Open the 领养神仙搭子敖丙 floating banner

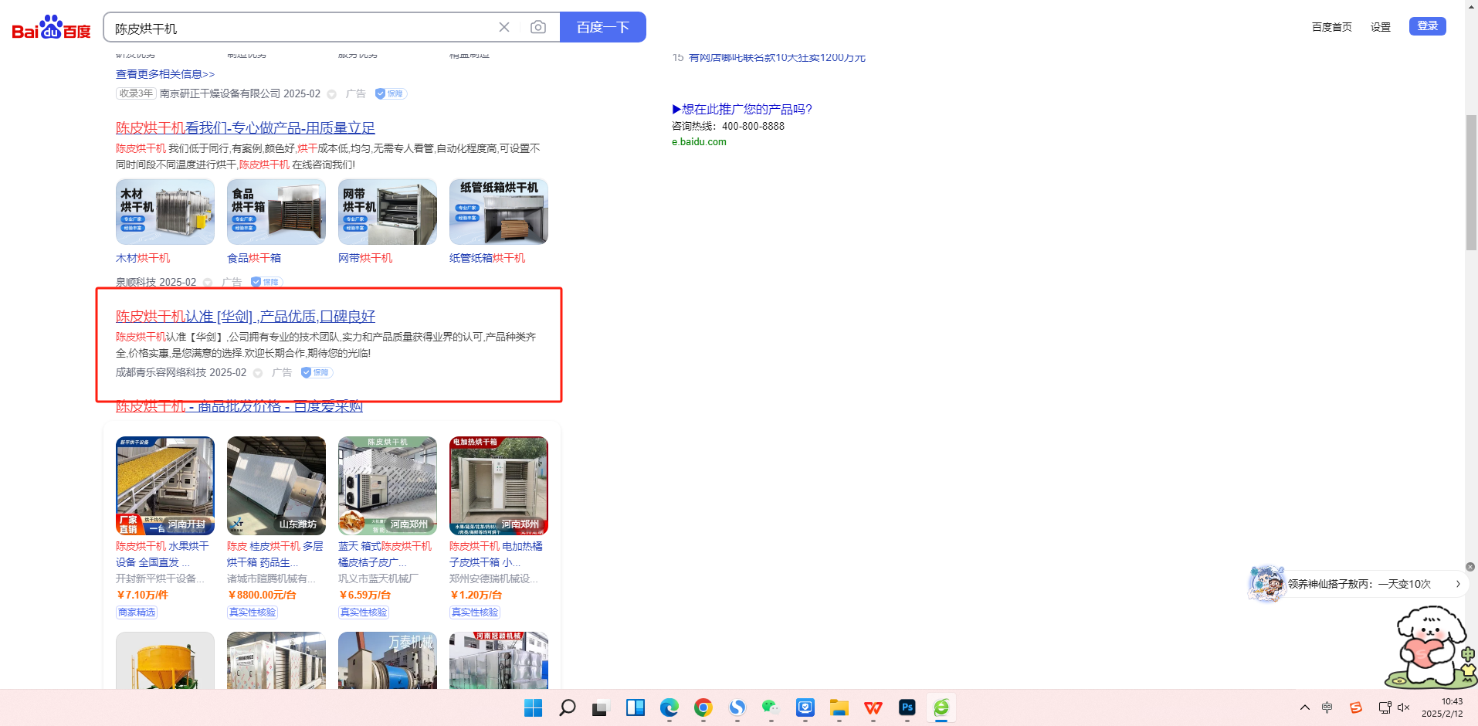[1359, 584]
